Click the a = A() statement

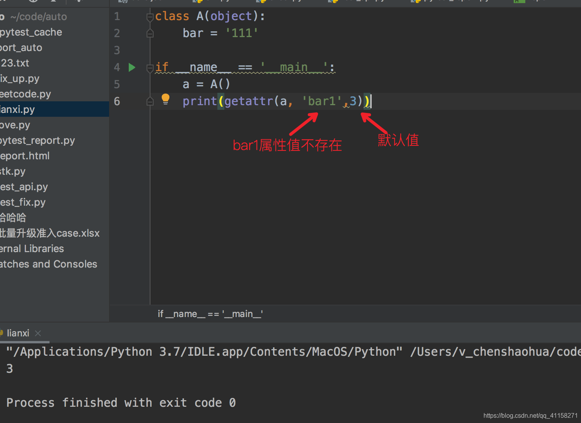tap(207, 84)
